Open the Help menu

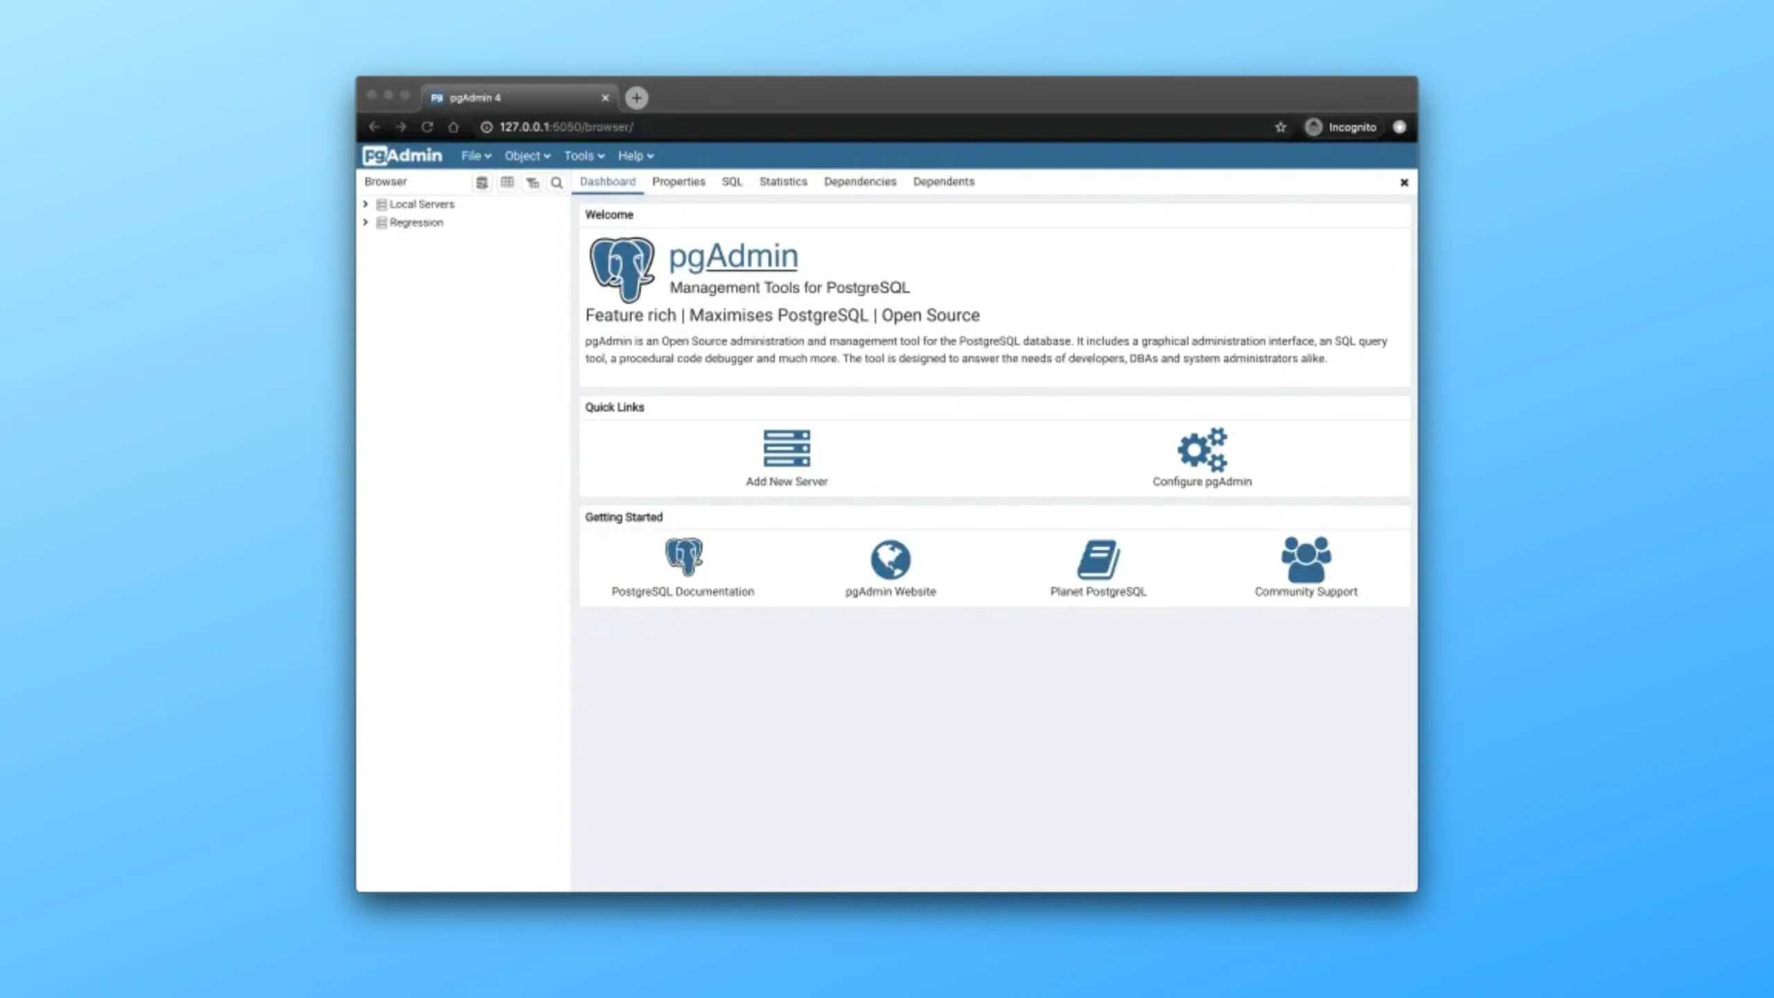(635, 156)
